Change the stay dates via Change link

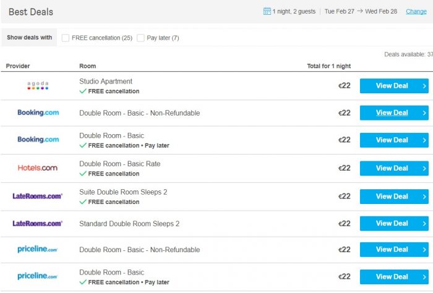(x=416, y=12)
